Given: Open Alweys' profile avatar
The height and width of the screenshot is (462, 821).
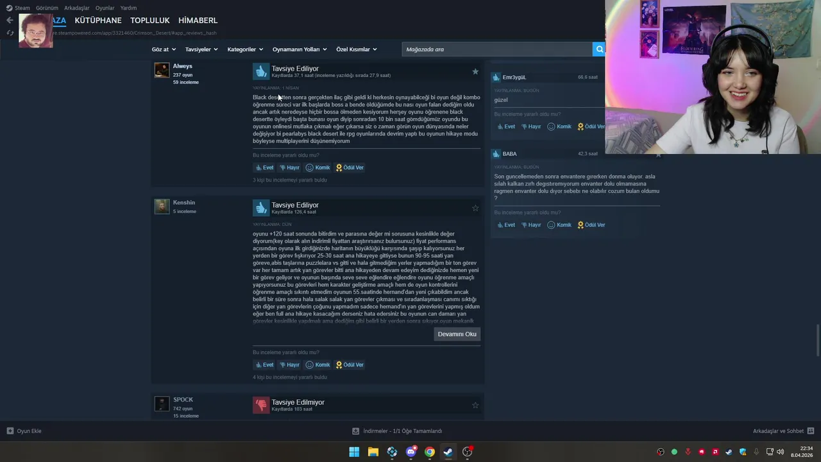Looking at the screenshot, I should point(162,70).
